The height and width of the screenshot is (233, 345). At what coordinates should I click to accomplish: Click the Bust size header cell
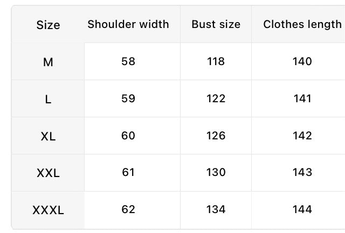216,24
